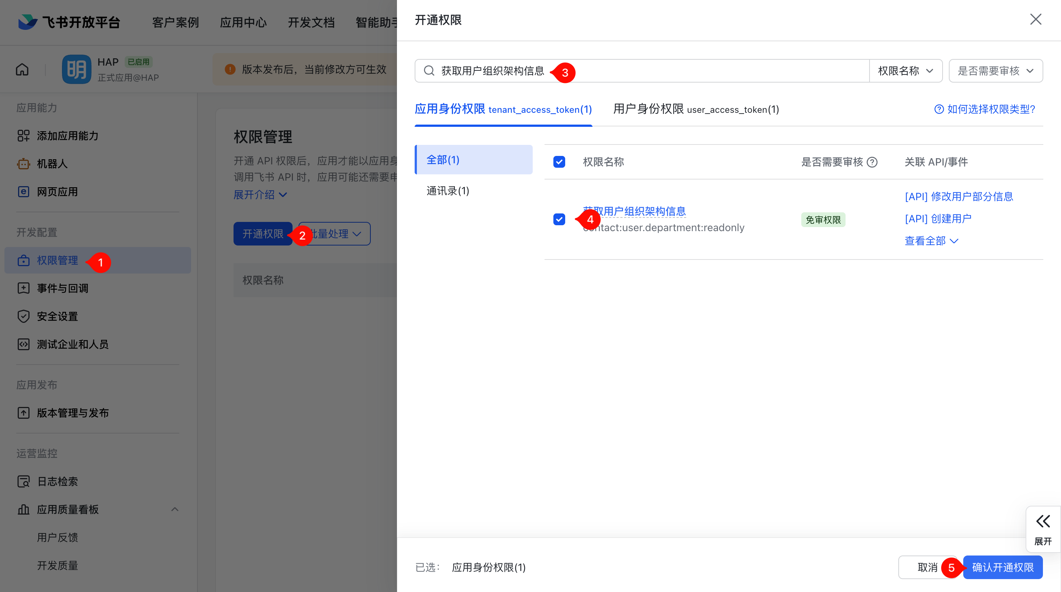1061x592 pixels.
Task: Go to the home icon
Action: pyautogui.click(x=22, y=70)
